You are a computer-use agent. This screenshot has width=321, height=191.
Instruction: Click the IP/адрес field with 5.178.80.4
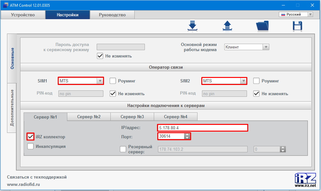point(203,128)
